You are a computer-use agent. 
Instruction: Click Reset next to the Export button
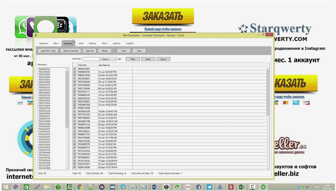click(x=148, y=59)
